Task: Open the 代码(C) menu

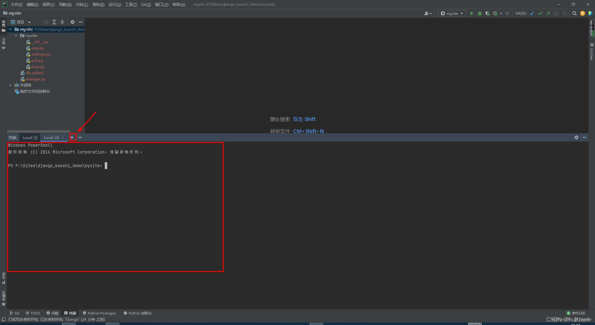Action: (x=82, y=4)
